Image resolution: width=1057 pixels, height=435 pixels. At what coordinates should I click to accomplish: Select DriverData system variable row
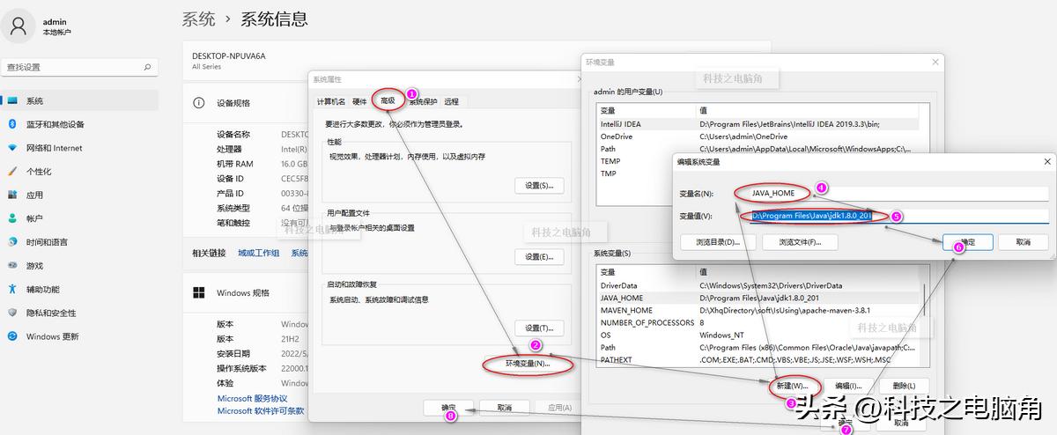(x=758, y=285)
